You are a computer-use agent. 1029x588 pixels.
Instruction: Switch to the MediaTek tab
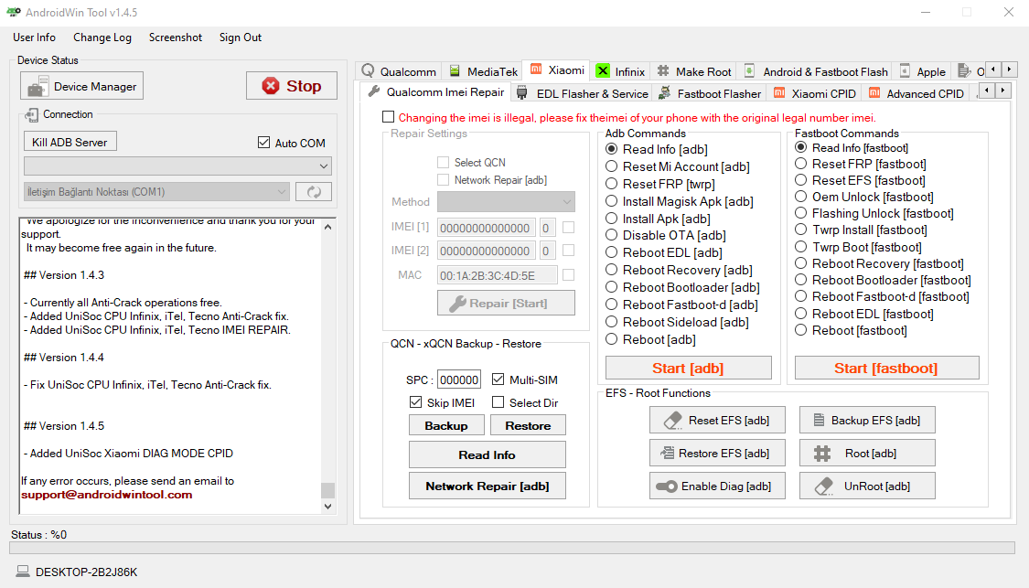click(483, 71)
